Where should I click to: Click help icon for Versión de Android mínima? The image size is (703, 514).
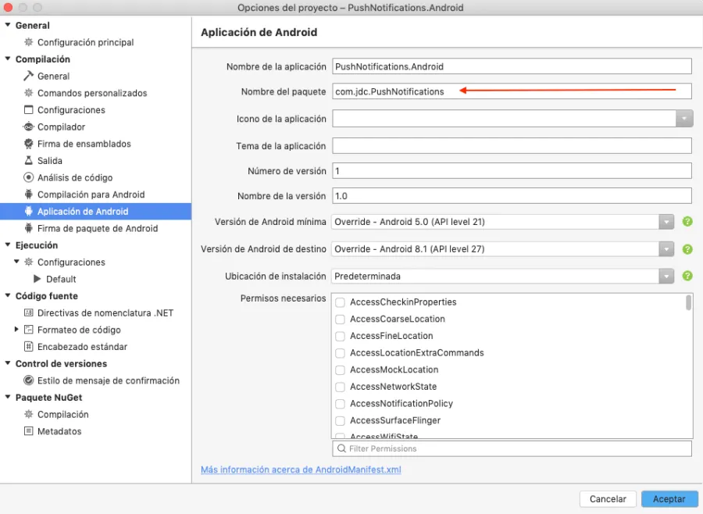[687, 222]
